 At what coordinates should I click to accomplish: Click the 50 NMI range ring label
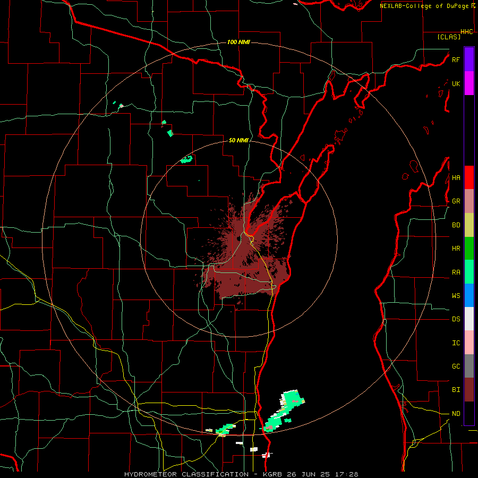pyautogui.click(x=238, y=140)
